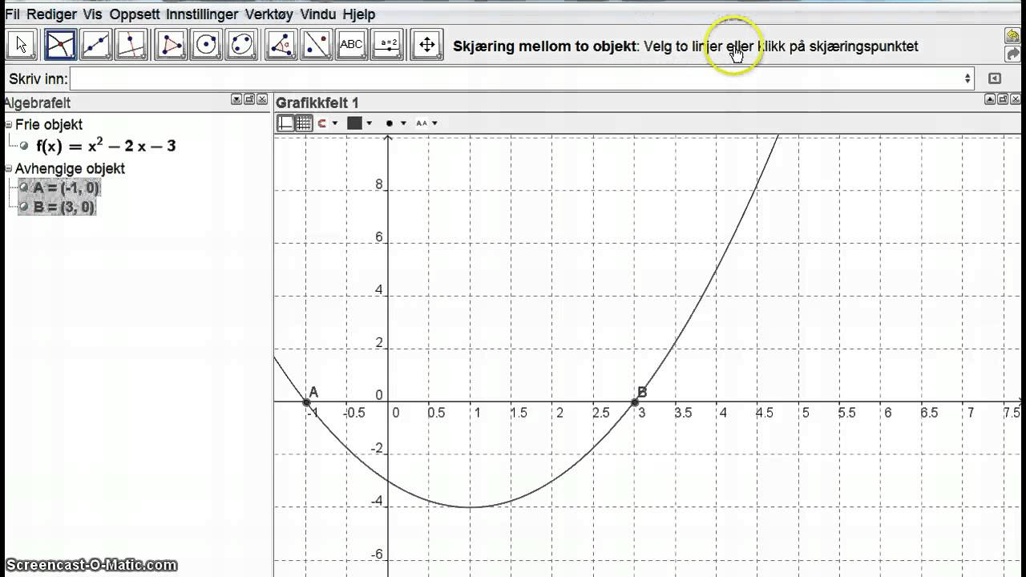Pop out Grafikkfelt 1 into window
The height and width of the screenshot is (577, 1026).
point(1004,99)
